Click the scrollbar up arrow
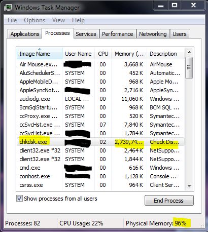This screenshot has height=232, width=208. pos(189,52)
